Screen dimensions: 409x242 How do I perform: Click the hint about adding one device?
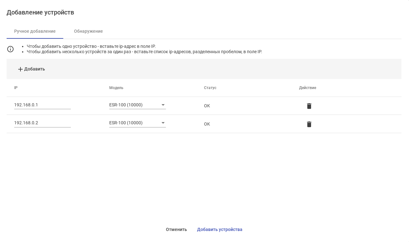[91, 46]
